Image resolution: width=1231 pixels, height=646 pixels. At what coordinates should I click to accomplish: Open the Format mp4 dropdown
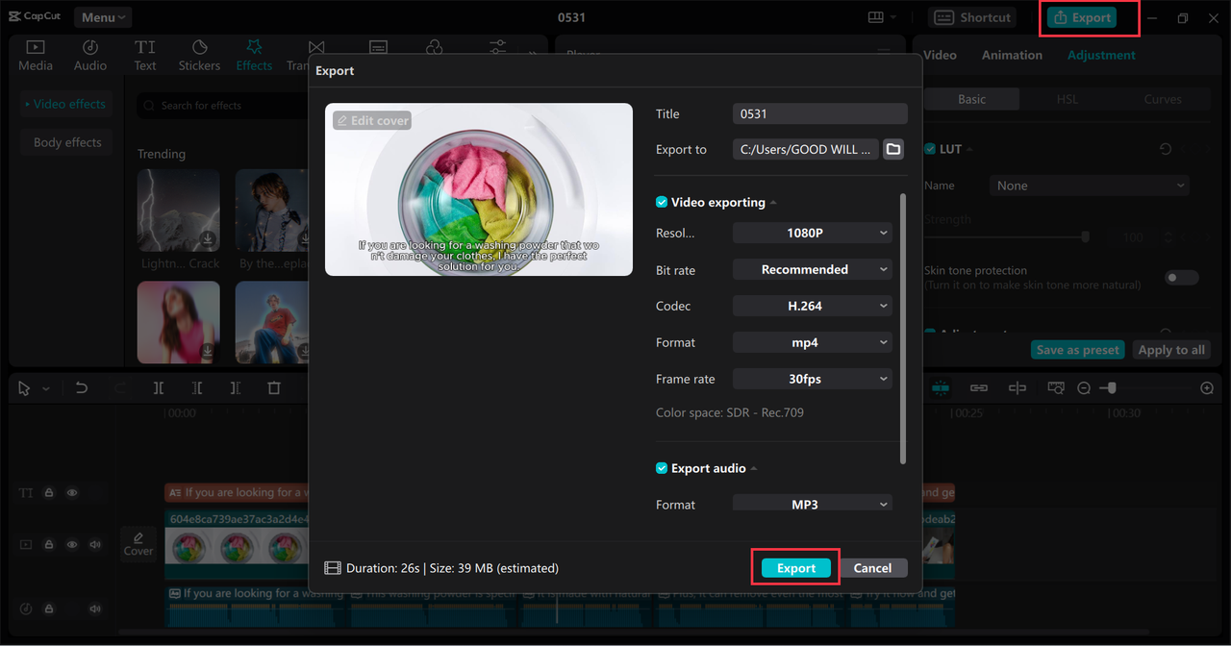[813, 342]
